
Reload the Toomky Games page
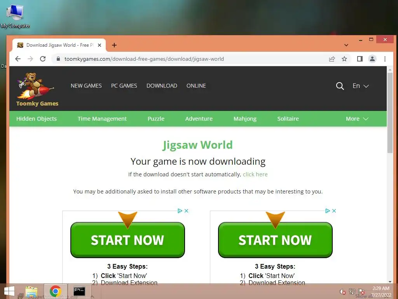pos(43,59)
